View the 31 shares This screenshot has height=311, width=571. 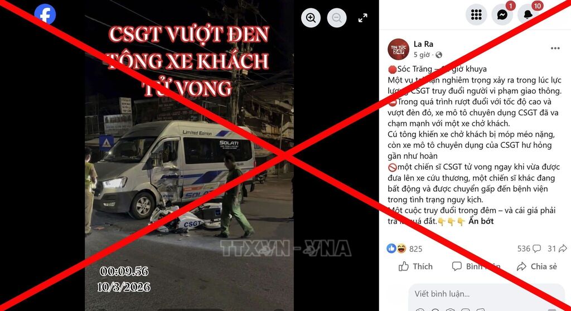(557, 249)
